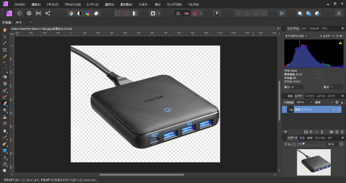
Task: Click the zoom out minus button
Action: (294, 144)
